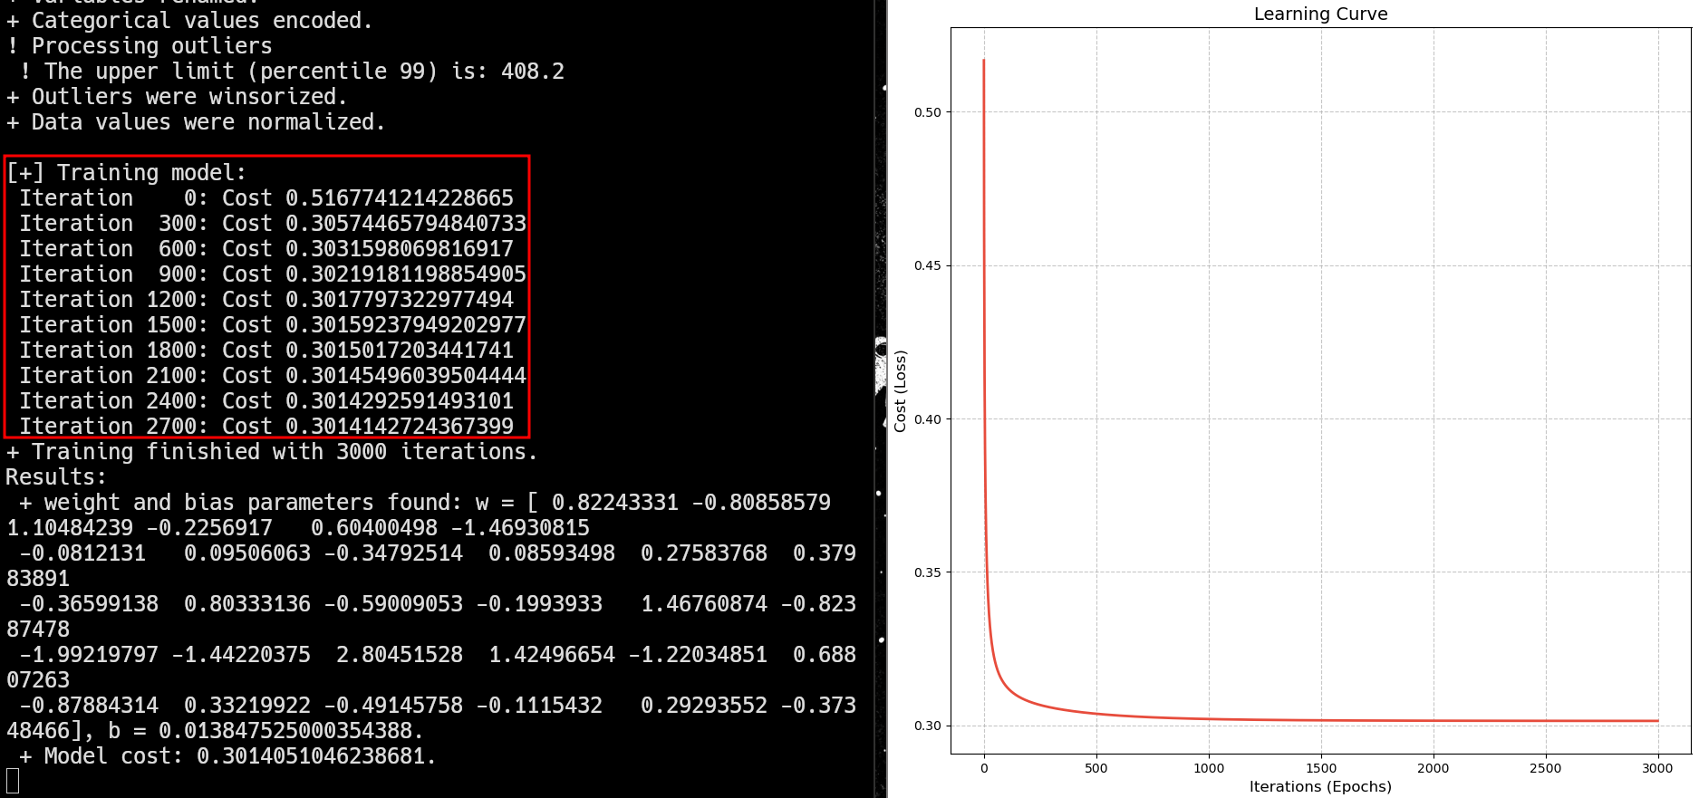Click the cost value for Iteration 0
Image resolution: width=1699 pixels, height=798 pixels.
tap(400, 197)
